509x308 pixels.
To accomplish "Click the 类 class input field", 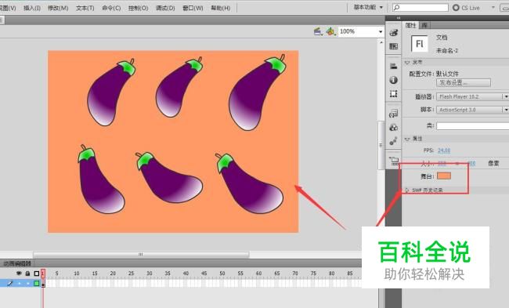I will (472, 125).
